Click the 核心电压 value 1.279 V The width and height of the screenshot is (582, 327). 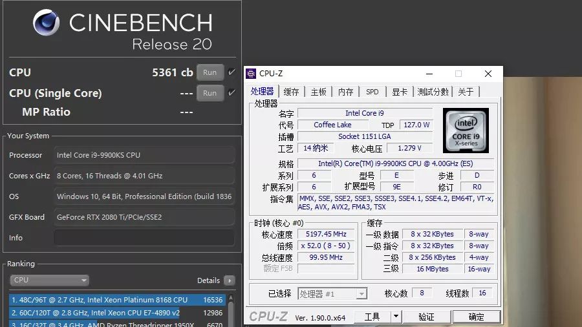click(409, 148)
